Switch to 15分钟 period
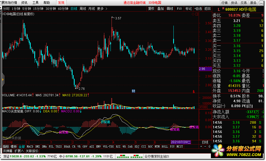Image resolution: width=266 pixels, height=161 pixels. click(38, 9)
